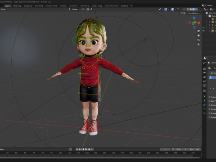216x162 pixels.
Task: Click the Scene Collection row in outliner
Action: (x=211, y=13)
